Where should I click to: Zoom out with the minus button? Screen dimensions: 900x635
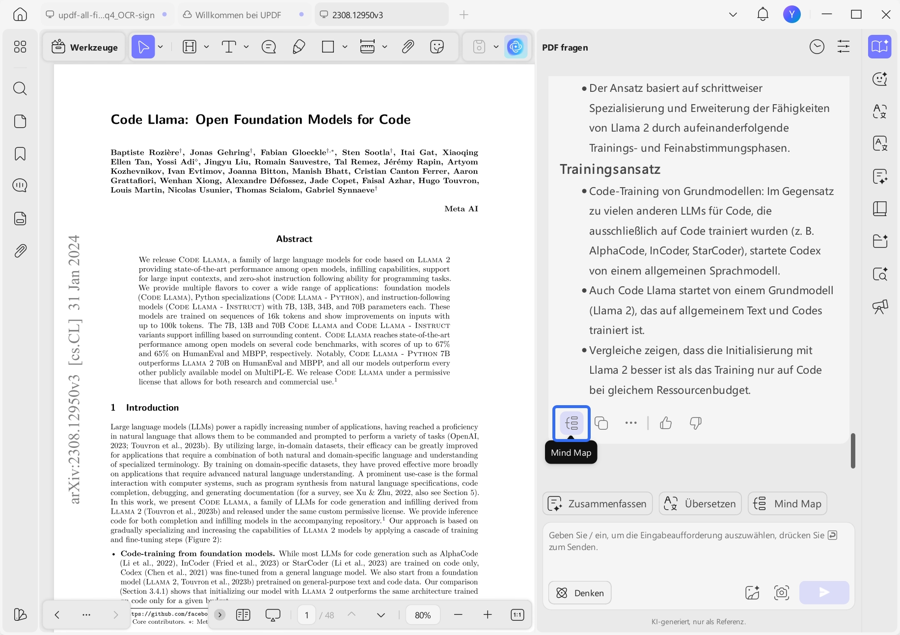(x=458, y=615)
